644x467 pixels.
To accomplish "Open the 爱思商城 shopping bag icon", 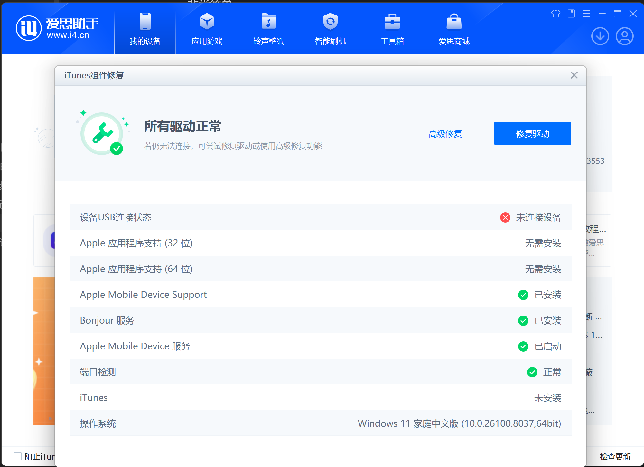I will (x=454, y=22).
